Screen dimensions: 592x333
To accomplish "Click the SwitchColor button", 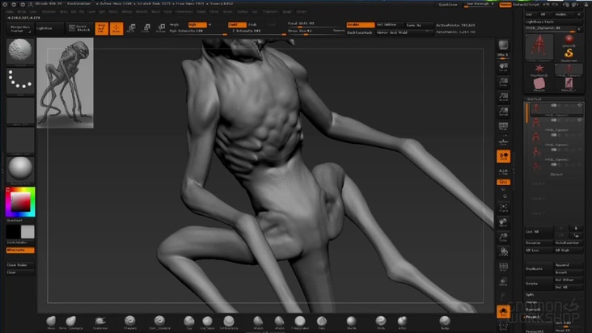I will pyautogui.click(x=20, y=242).
